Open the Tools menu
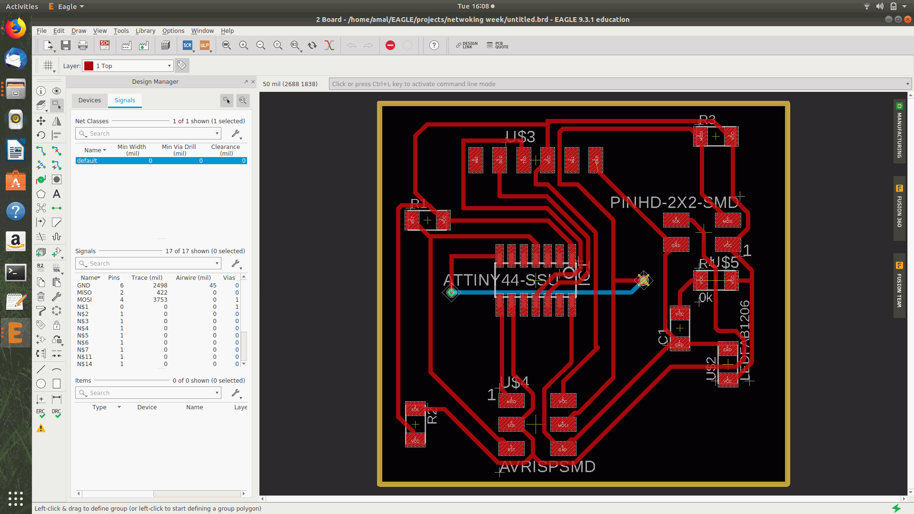The image size is (914, 514). coord(121,30)
